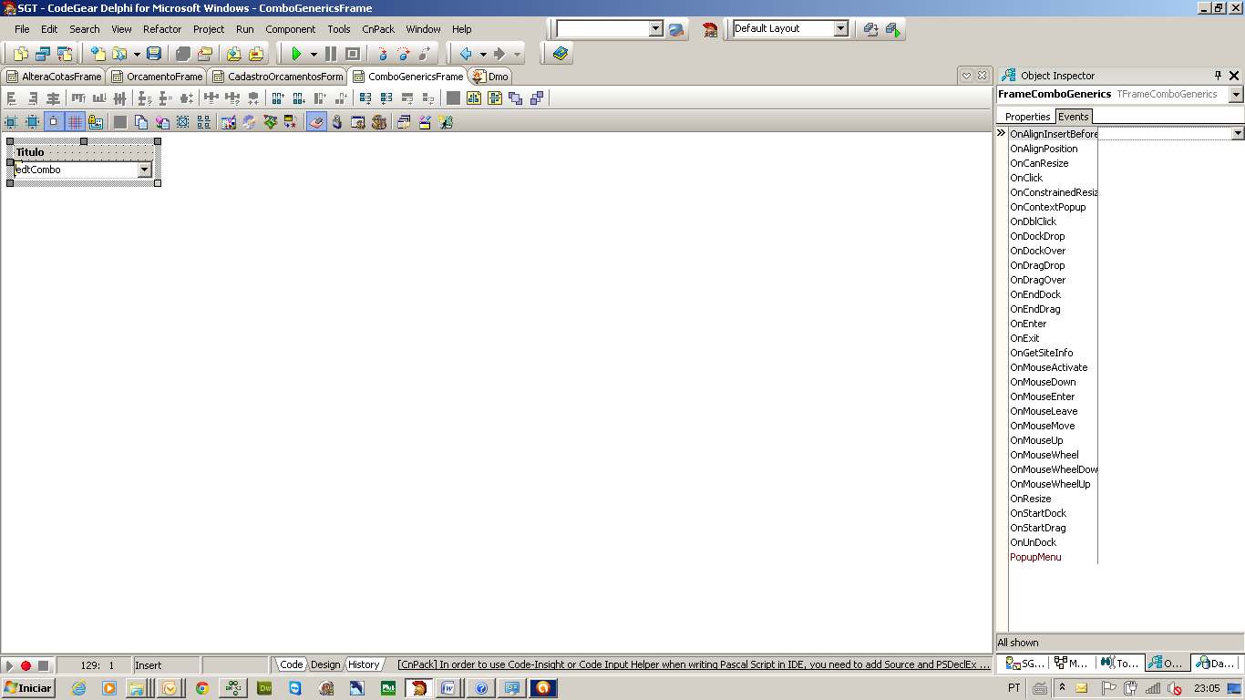Open the blue help book icon
The width and height of the screenshot is (1245, 700).
coord(560,55)
